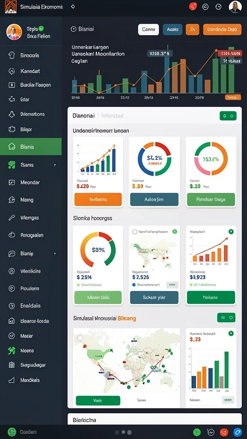Viewport: 247px width, 439px height.
Task: Click the green Pansker Slege button
Action: [x=211, y=199]
